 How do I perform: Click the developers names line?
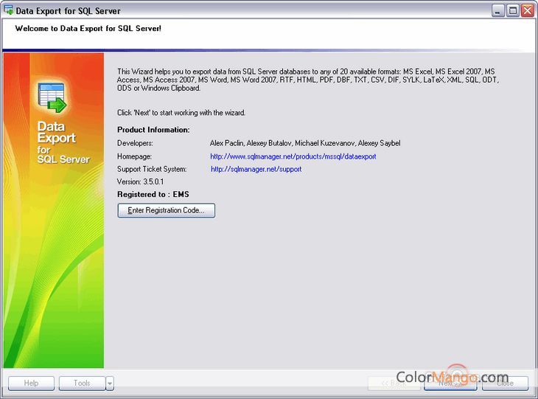[x=305, y=143]
